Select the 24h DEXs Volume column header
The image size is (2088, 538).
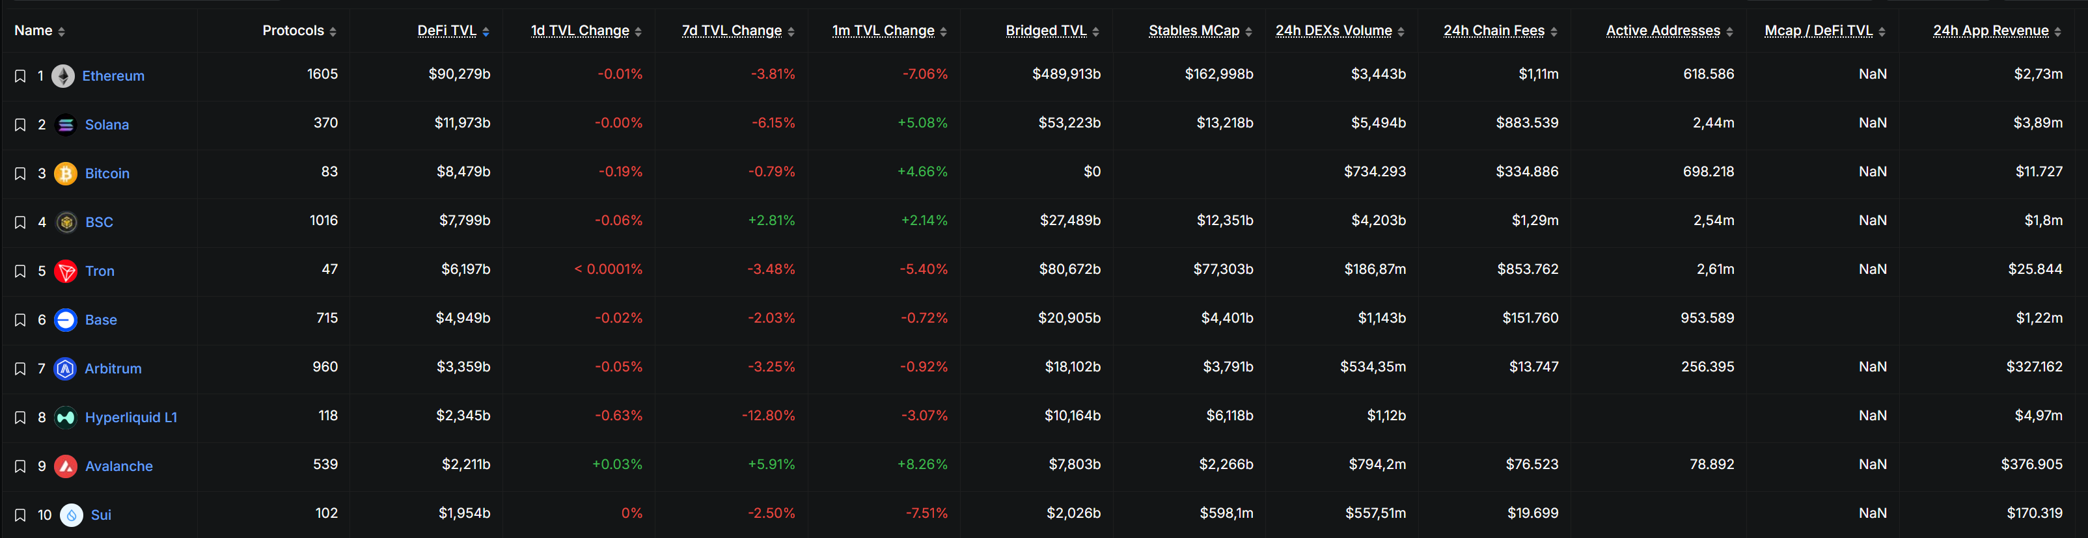(1334, 31)
